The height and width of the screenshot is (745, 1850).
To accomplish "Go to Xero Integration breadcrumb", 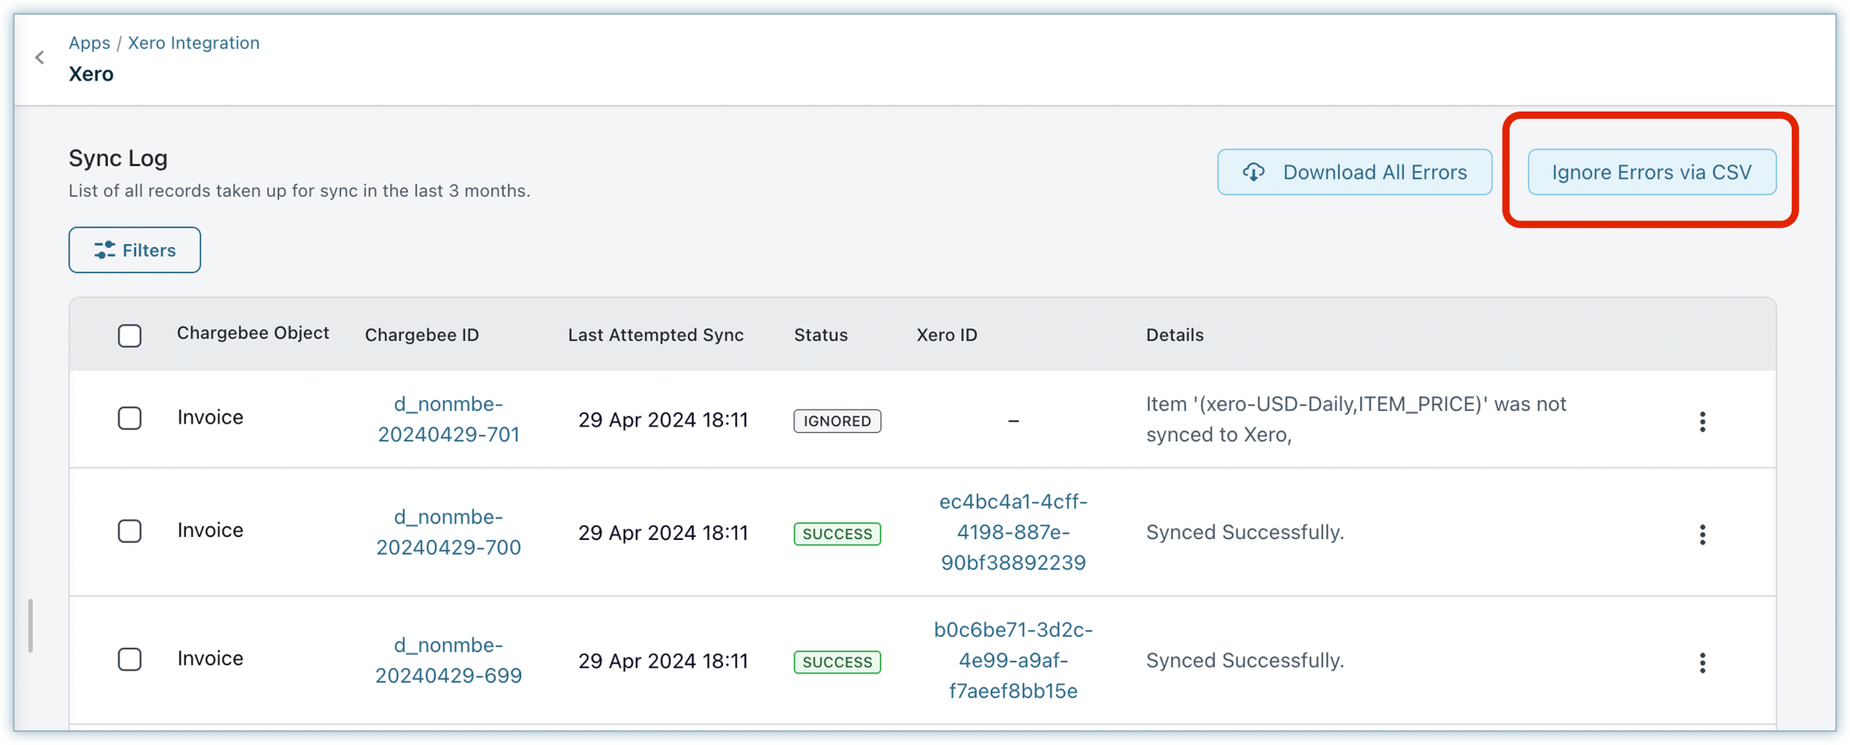I will point(194,43).
